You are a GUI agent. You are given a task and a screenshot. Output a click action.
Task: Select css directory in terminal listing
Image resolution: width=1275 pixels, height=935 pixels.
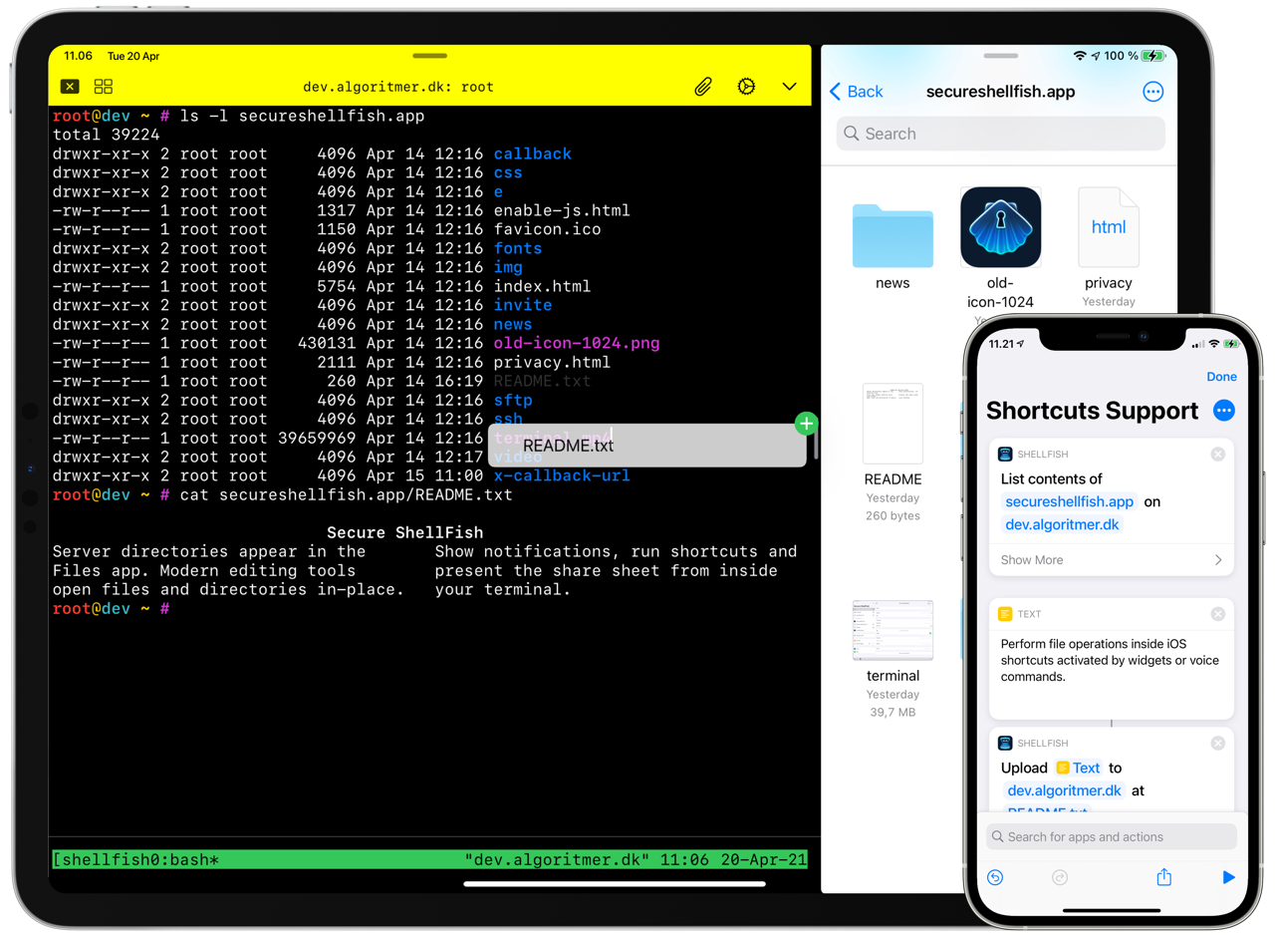point(508,172)
